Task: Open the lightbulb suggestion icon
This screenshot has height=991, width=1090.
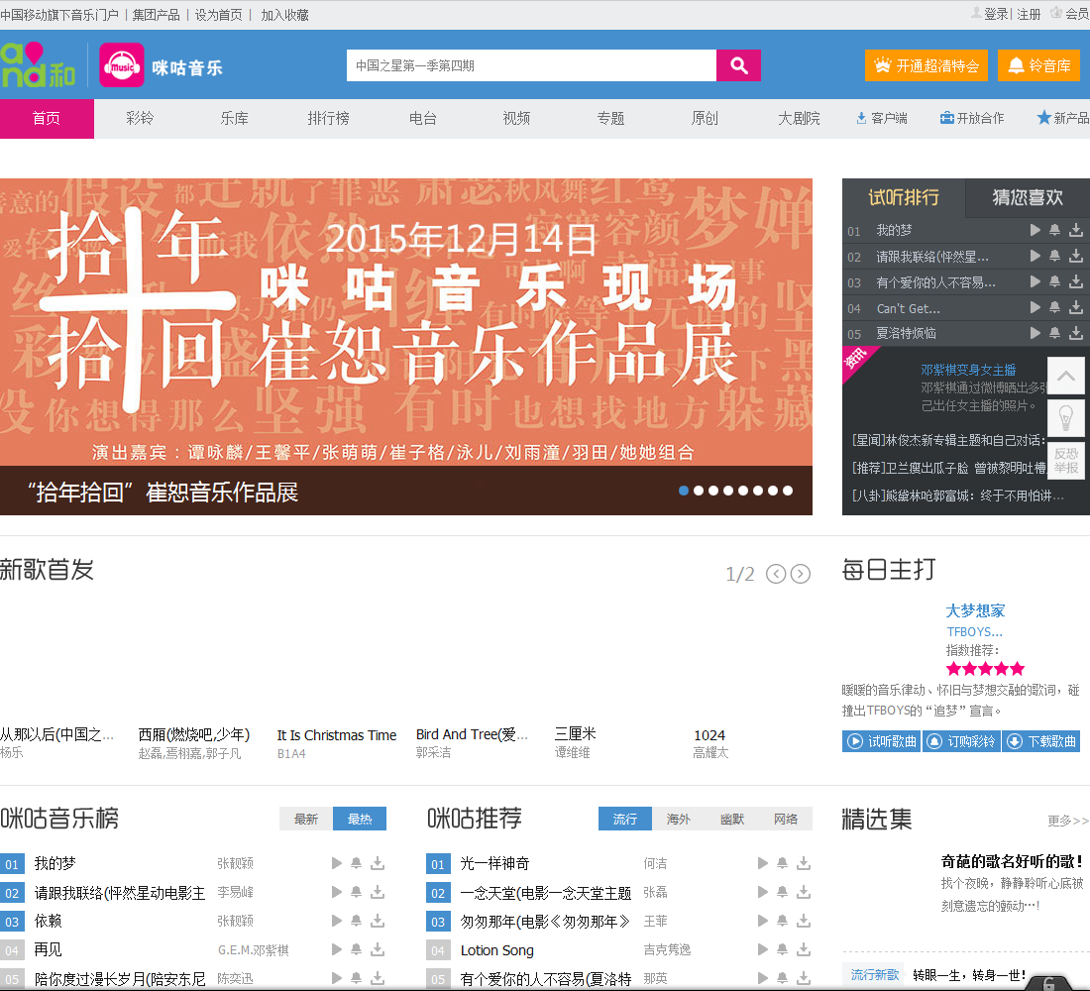Action: tap(1066, 417)
